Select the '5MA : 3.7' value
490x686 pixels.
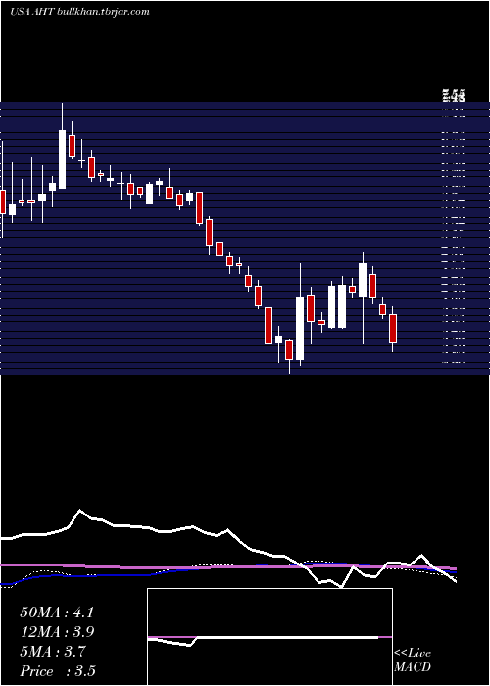coord(53,652)
